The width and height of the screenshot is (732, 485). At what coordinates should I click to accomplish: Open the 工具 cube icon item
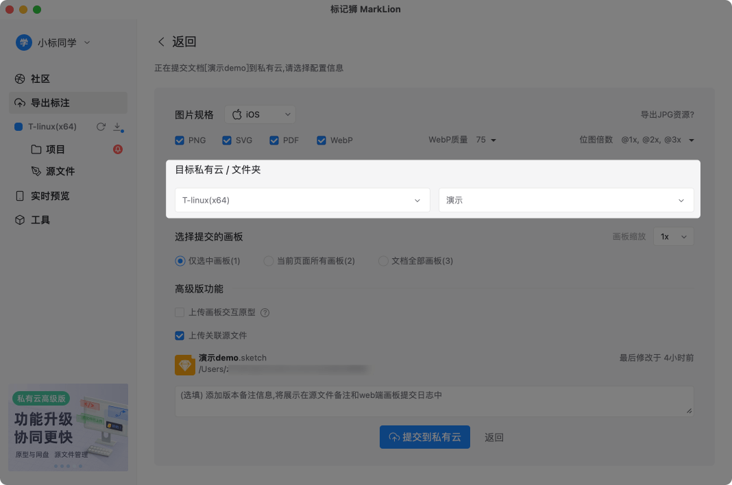(20, 220)
